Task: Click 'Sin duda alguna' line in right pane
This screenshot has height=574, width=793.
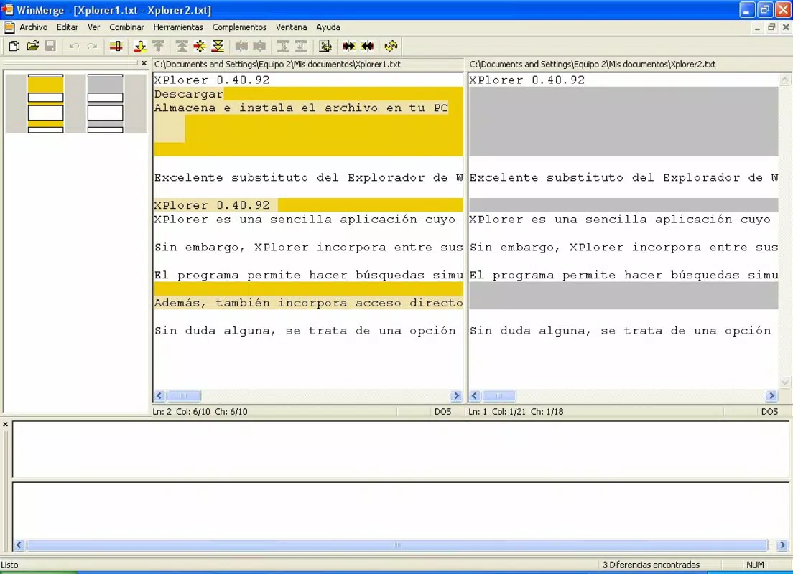Action: (x=623, y=331)
